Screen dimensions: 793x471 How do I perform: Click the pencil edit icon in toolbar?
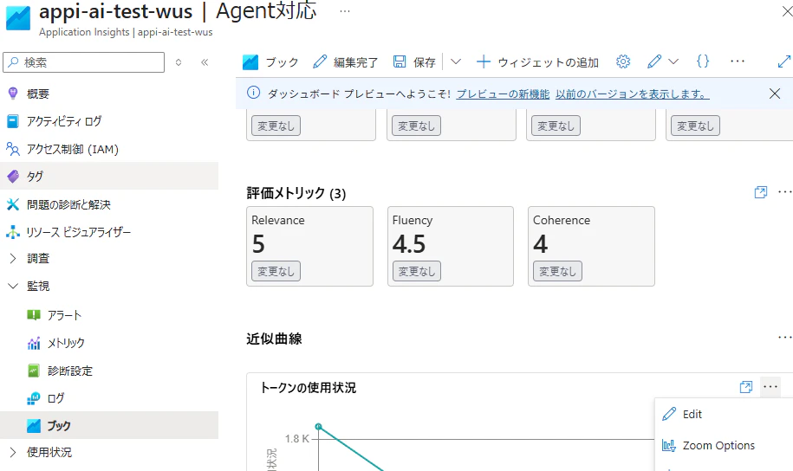coord(654,61)
